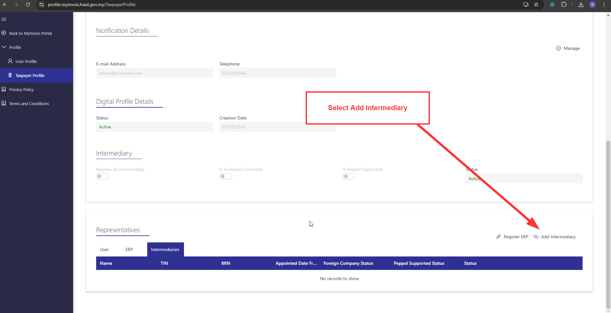Click the hamburger menu icon in sidebar

pos(4,19)
